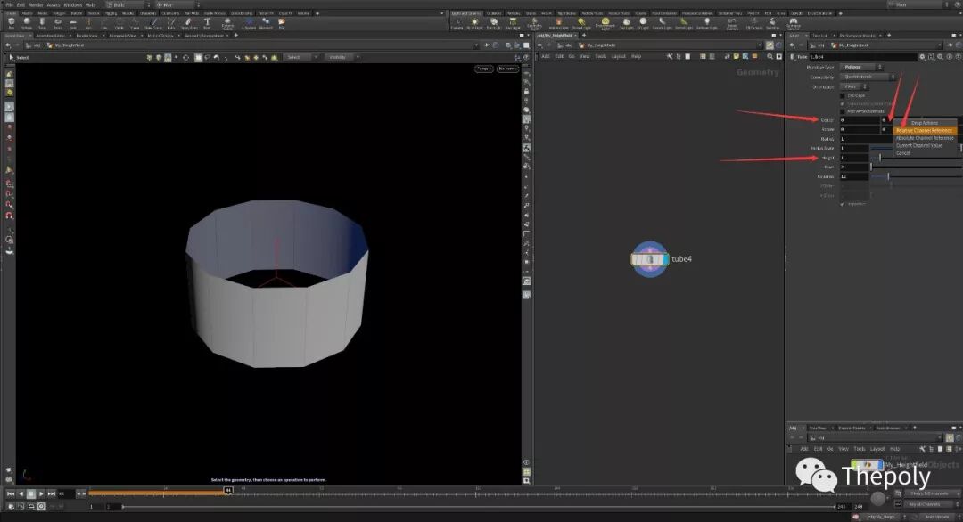
Task: Select the File shelf tool
Action: tap(282, 23)
